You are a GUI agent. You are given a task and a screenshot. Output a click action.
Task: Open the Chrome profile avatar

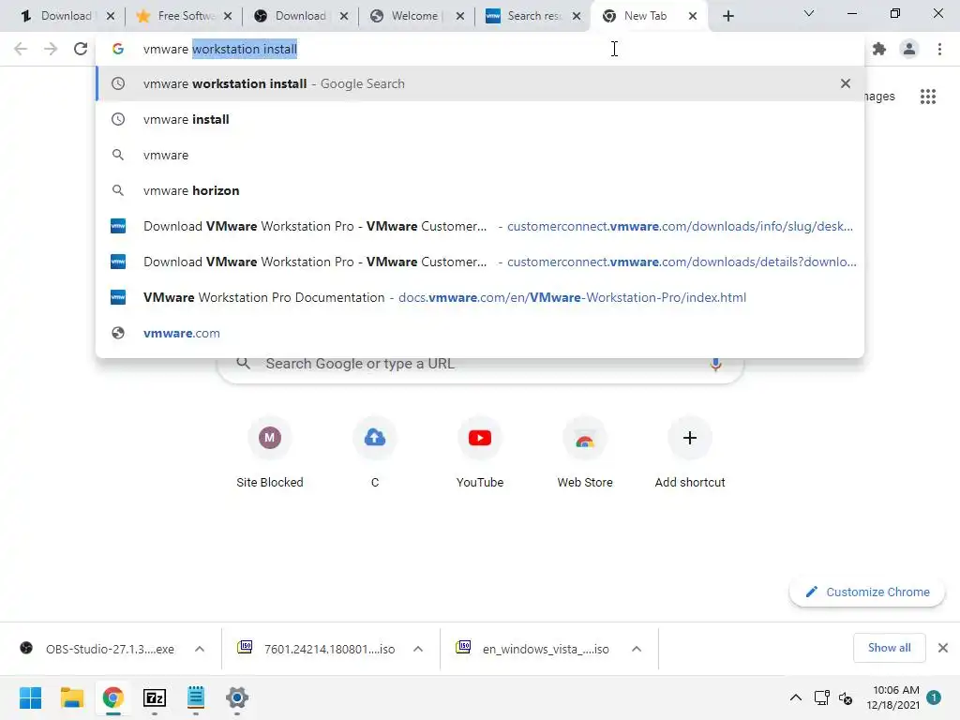coord(909,49)
